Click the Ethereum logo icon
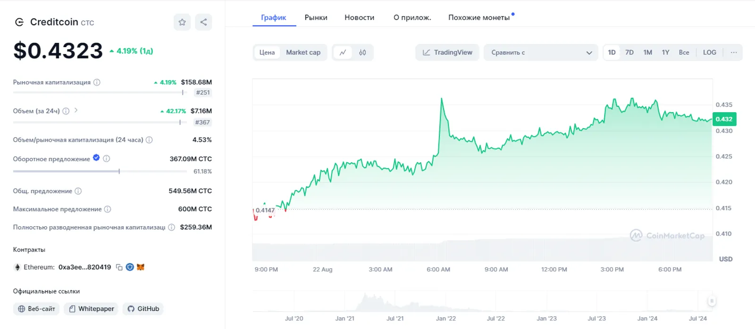This screenshot has width=755, height=329. [x=17, y=267]
